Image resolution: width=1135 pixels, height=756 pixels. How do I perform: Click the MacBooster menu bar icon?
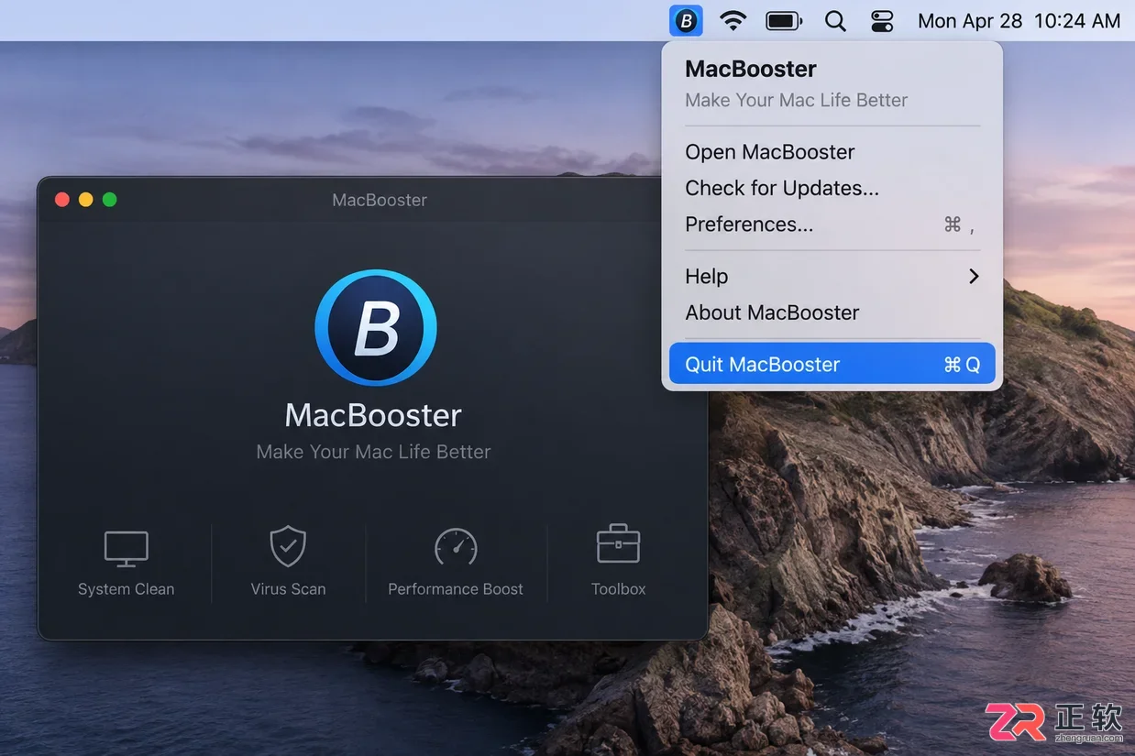[686, 20]
